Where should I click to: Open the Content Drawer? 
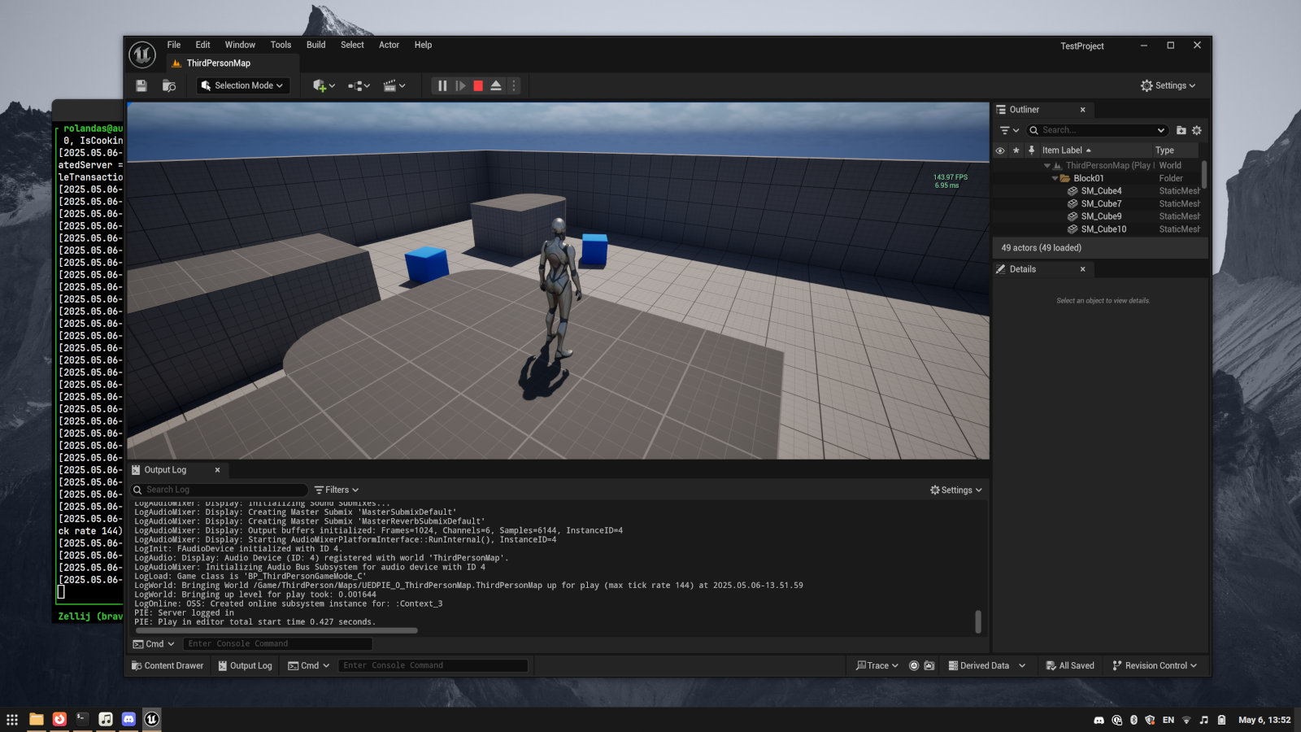(168, 665)
